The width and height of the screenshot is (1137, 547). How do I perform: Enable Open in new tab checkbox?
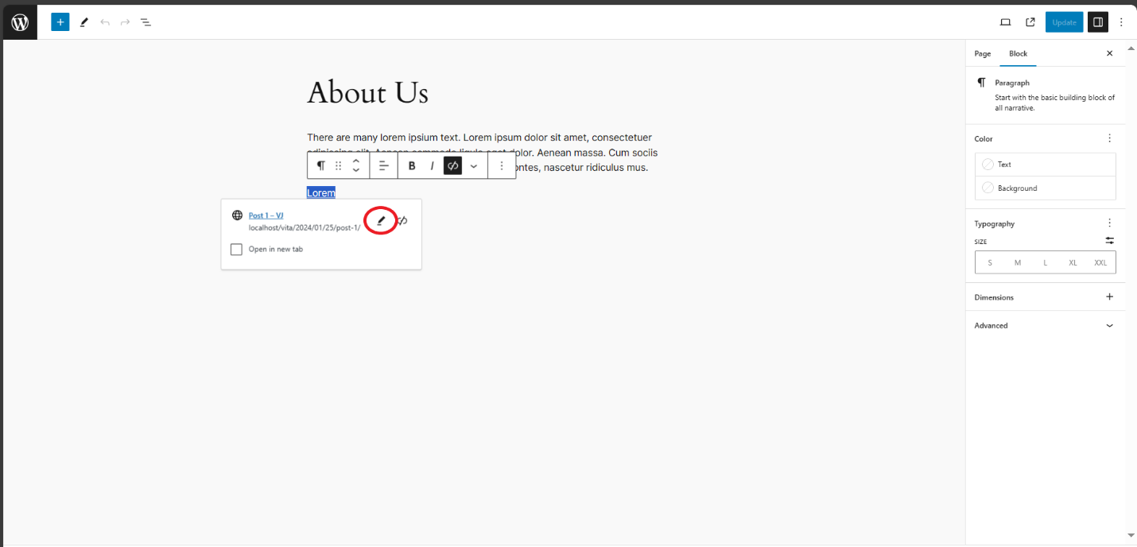click(236, 250)
